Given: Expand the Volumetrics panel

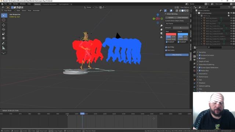Looking at the screenshot, I should [x=203, y=74].
